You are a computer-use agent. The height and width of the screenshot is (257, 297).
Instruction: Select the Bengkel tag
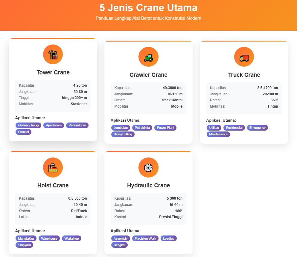120,245
